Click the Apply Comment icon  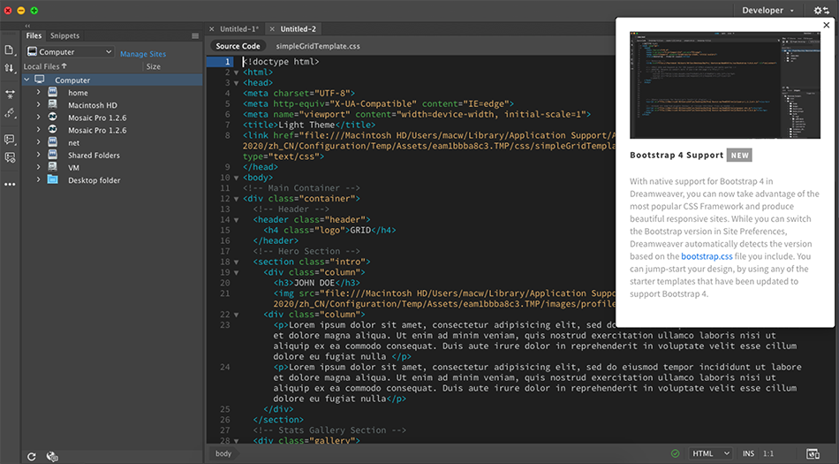tap(10, 139)
